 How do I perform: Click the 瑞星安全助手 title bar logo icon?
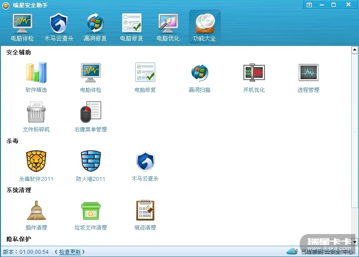(x=5, y=5)
